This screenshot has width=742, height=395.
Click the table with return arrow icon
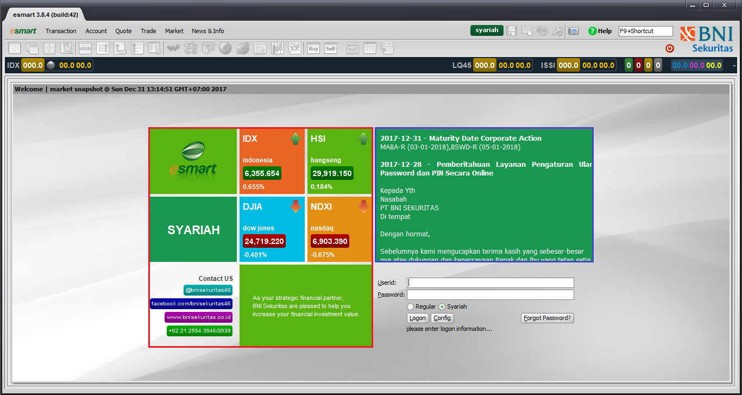coord(387,48)
